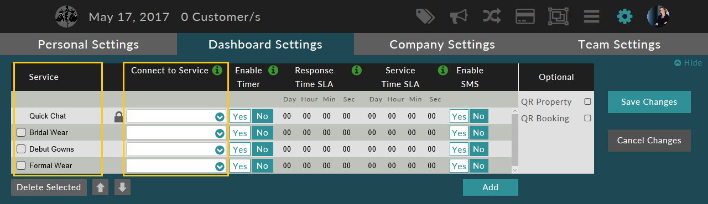Viewport: 708px width, 204px height.
Task: Switch to Personal Settings tab
Action: [88, 44]
